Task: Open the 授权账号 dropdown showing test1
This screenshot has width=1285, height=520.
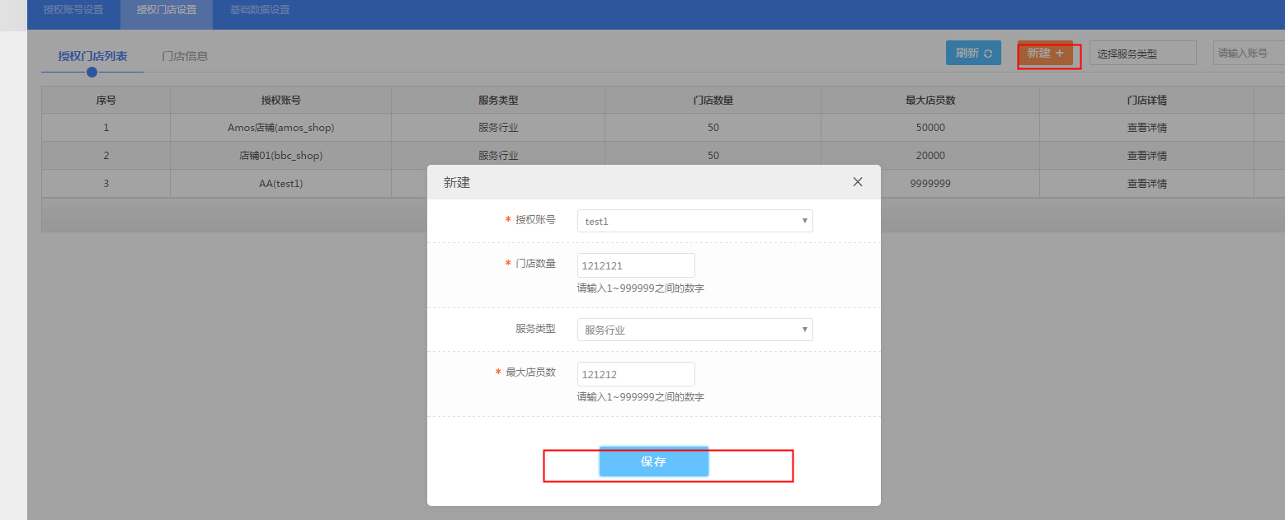Action: click(694, 221)
